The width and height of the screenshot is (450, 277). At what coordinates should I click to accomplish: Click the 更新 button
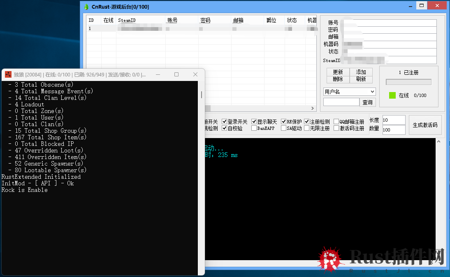point(338,72)
